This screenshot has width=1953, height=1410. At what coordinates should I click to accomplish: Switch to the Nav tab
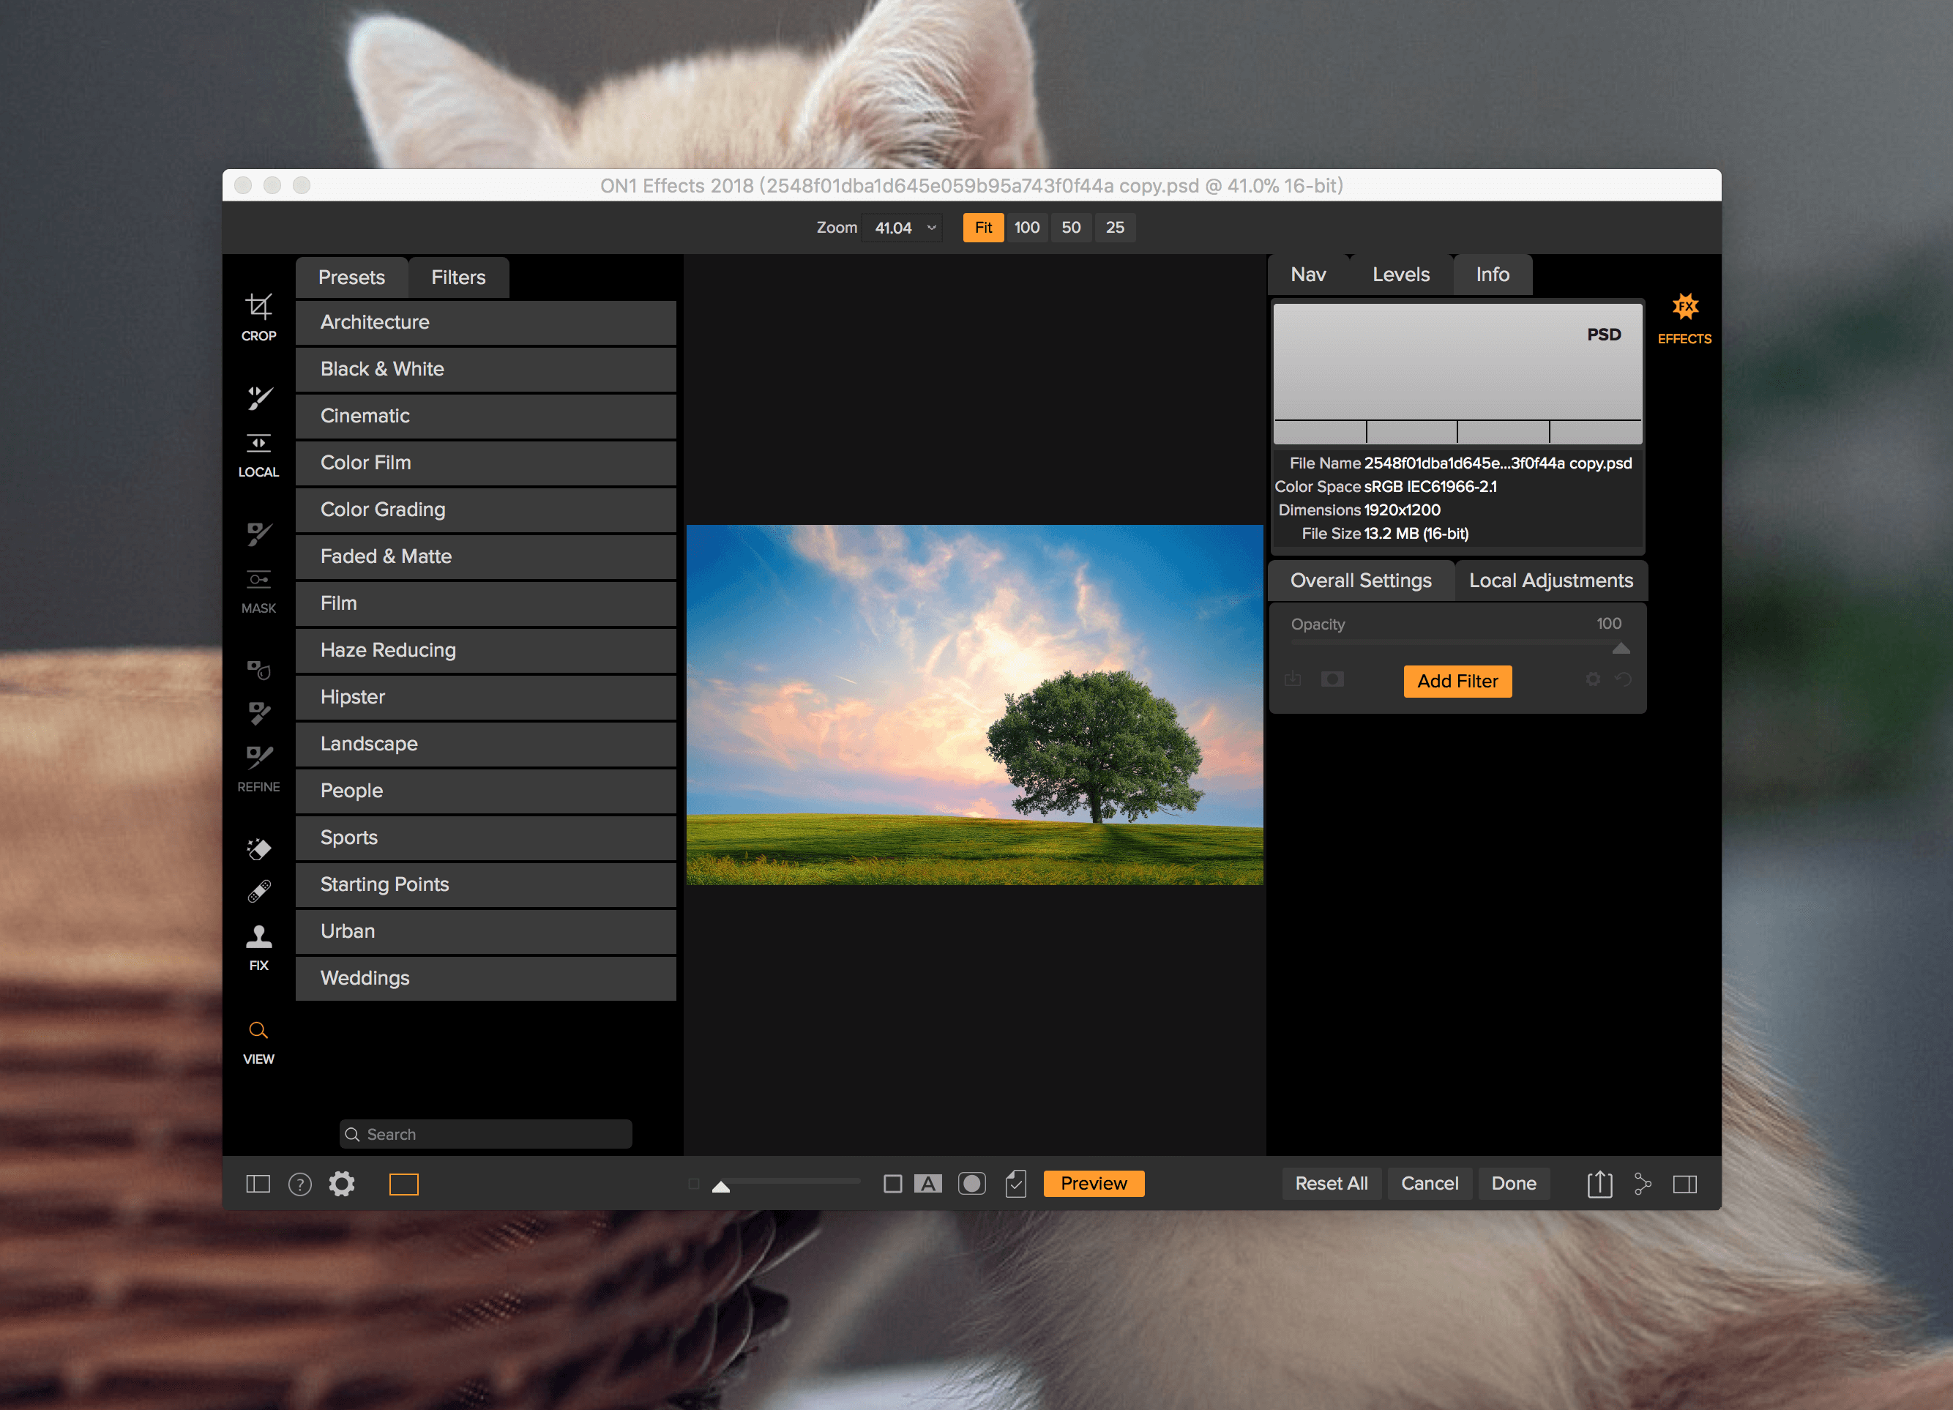(x=1308, y=275)
